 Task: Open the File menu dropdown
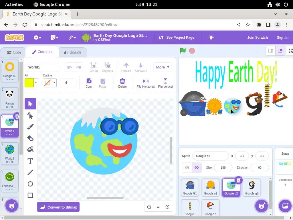tap(55, 38)
